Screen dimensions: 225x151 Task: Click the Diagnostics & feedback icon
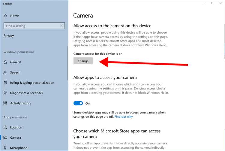[5, 93]
